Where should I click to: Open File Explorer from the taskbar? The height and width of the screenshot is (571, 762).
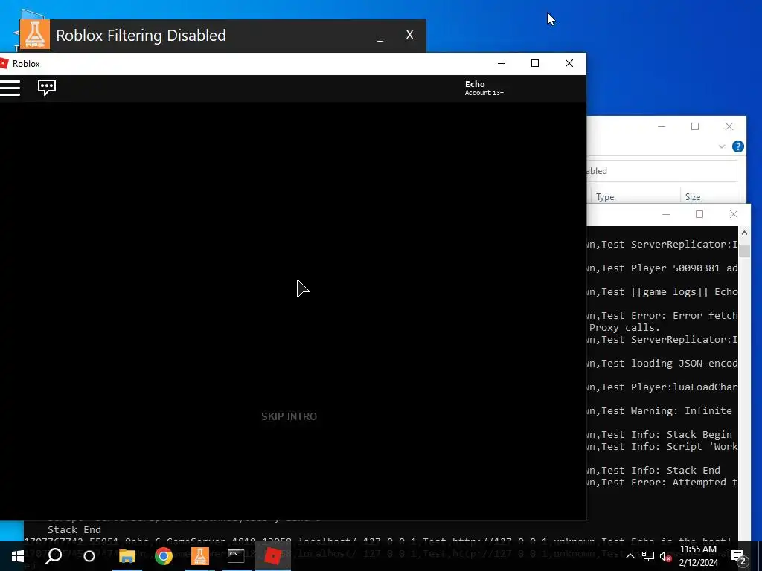[127, 556]
